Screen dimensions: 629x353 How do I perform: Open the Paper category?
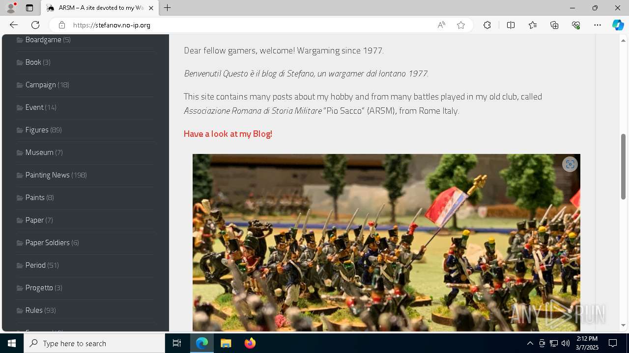34,220
